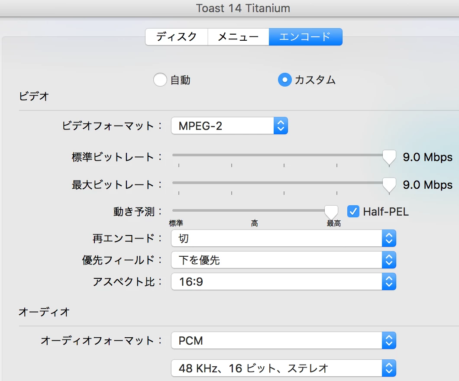Click the 9.0 Mbps value for 標準ビットレート

[427, 157]
